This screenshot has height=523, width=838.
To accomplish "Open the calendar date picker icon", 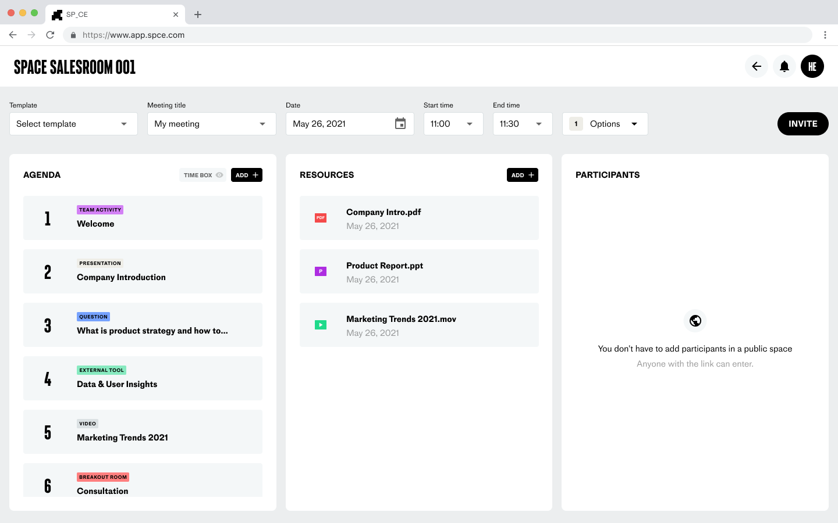I will coord(400,124).
